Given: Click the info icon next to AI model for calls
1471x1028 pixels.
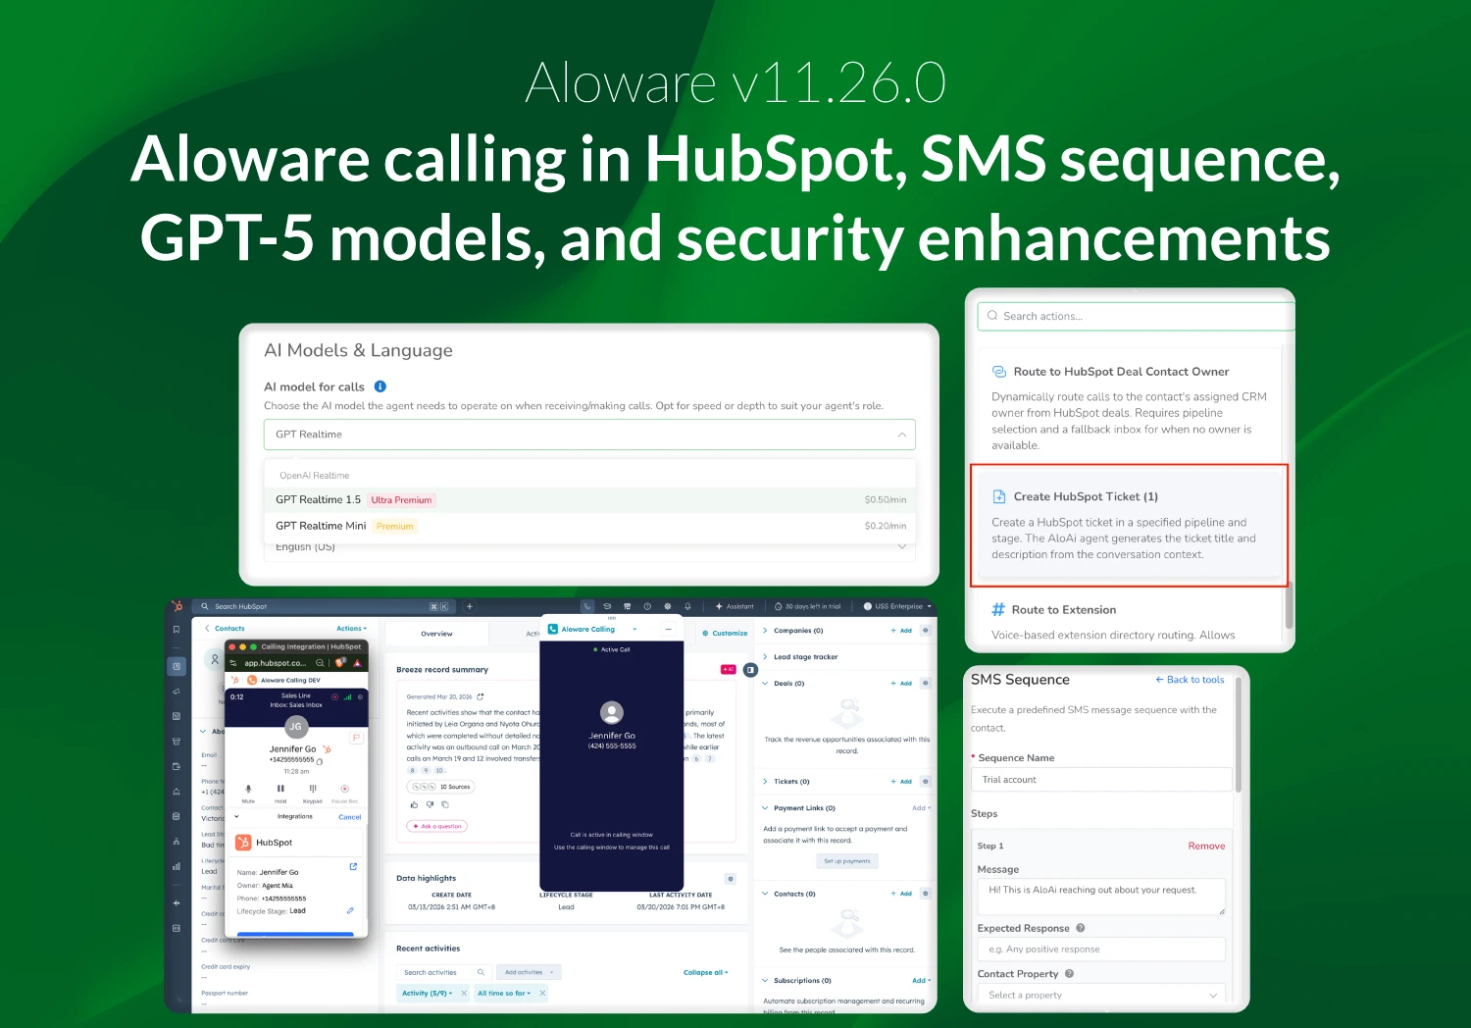Looking at the screenshot, I should point(380,386).
